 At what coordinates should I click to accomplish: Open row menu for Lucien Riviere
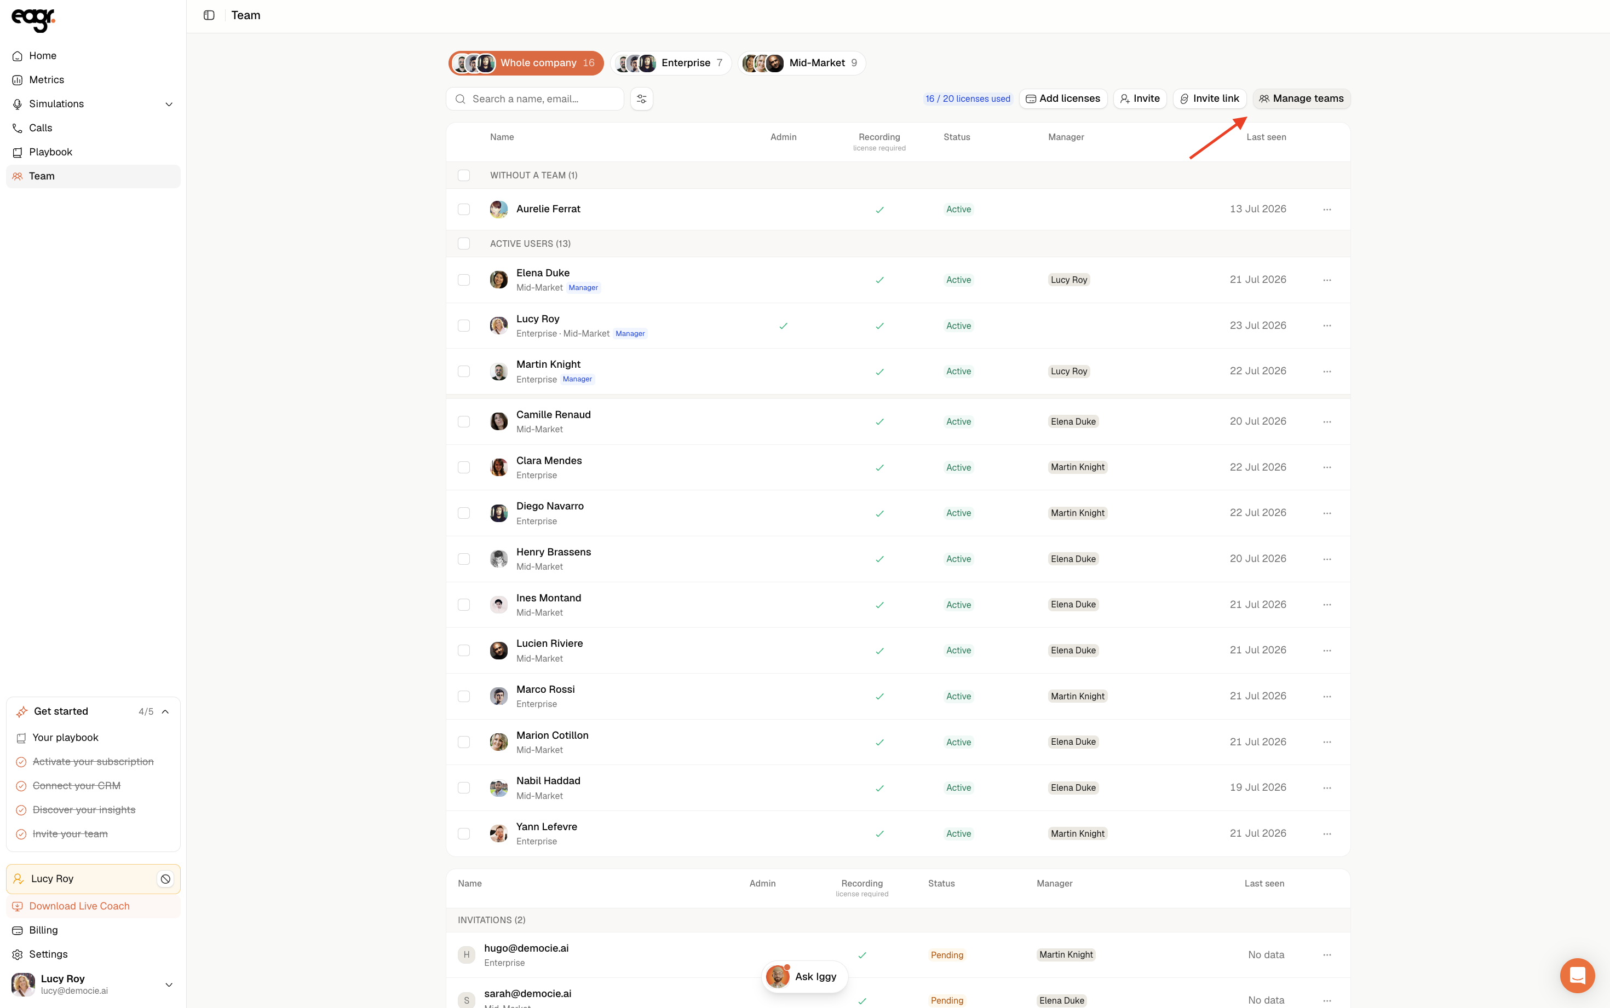coord(1326,651)
